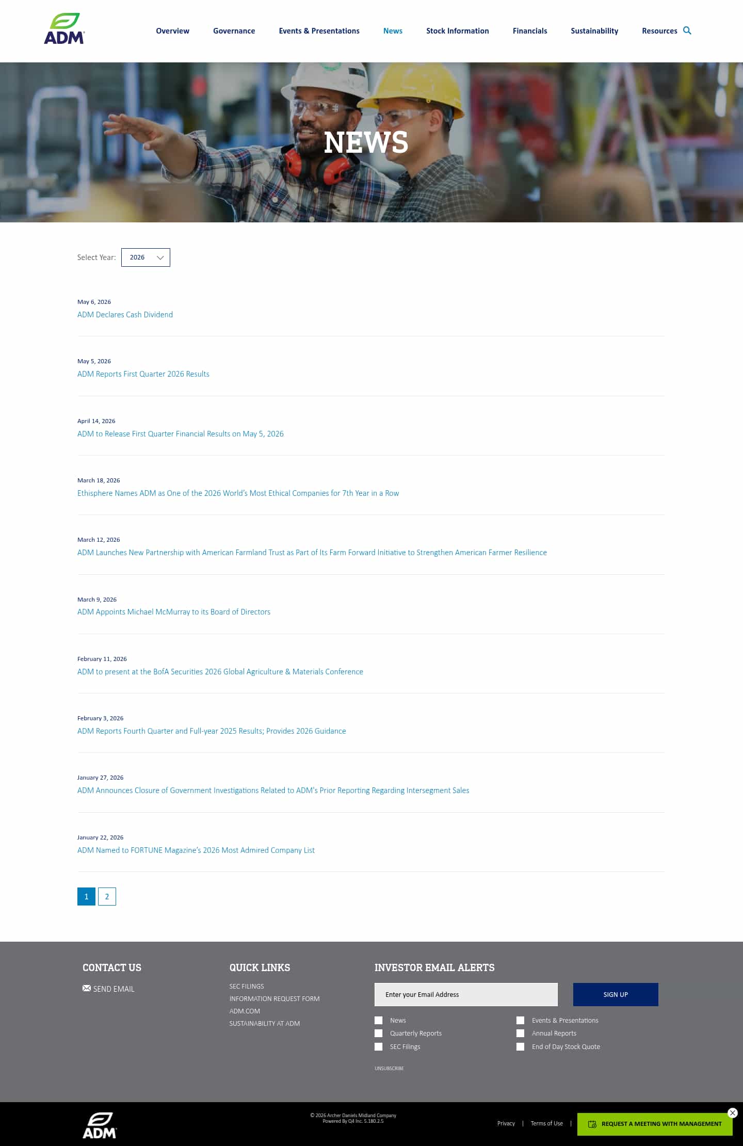This screenshot has height=1146, width=743.
Task: Open the FORTUNE Most Admired Company article
Action: 196,850
